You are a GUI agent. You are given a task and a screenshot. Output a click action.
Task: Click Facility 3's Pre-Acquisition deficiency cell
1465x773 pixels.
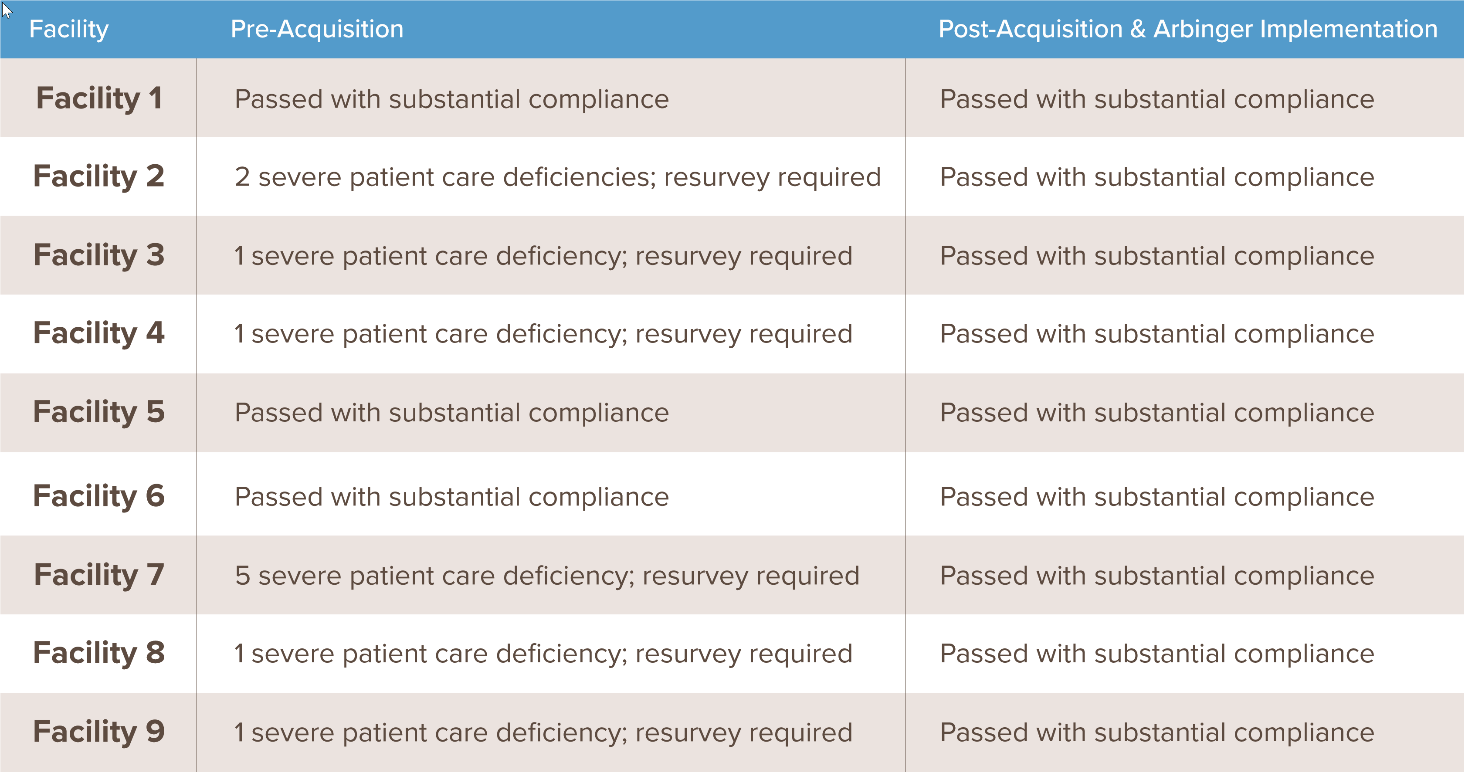click(543, 256)
